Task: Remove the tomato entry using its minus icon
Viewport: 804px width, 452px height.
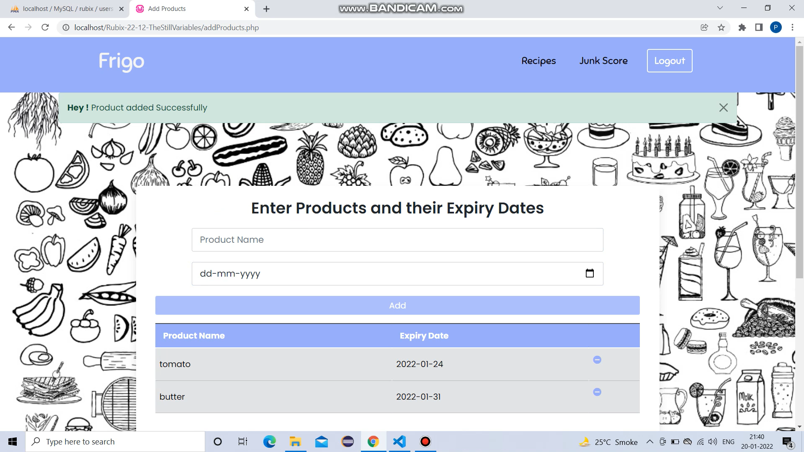Action: [x=597, y=360]
